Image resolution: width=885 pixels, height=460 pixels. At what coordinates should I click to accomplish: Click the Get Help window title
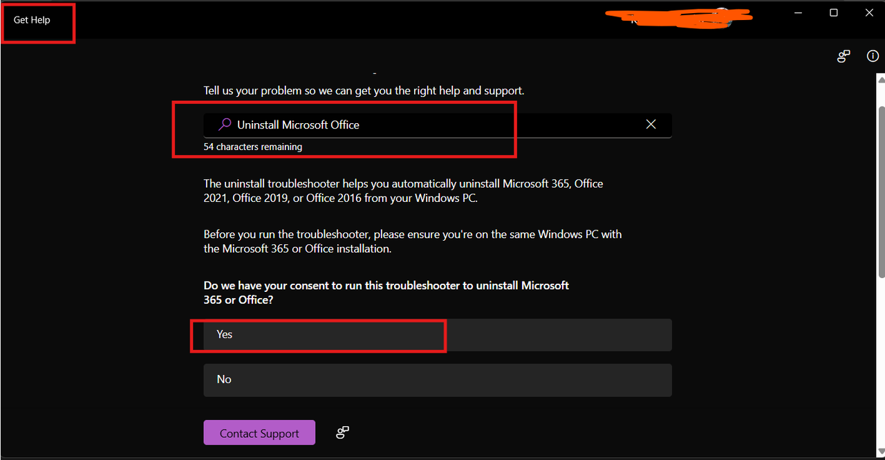(x=32, y=20)
